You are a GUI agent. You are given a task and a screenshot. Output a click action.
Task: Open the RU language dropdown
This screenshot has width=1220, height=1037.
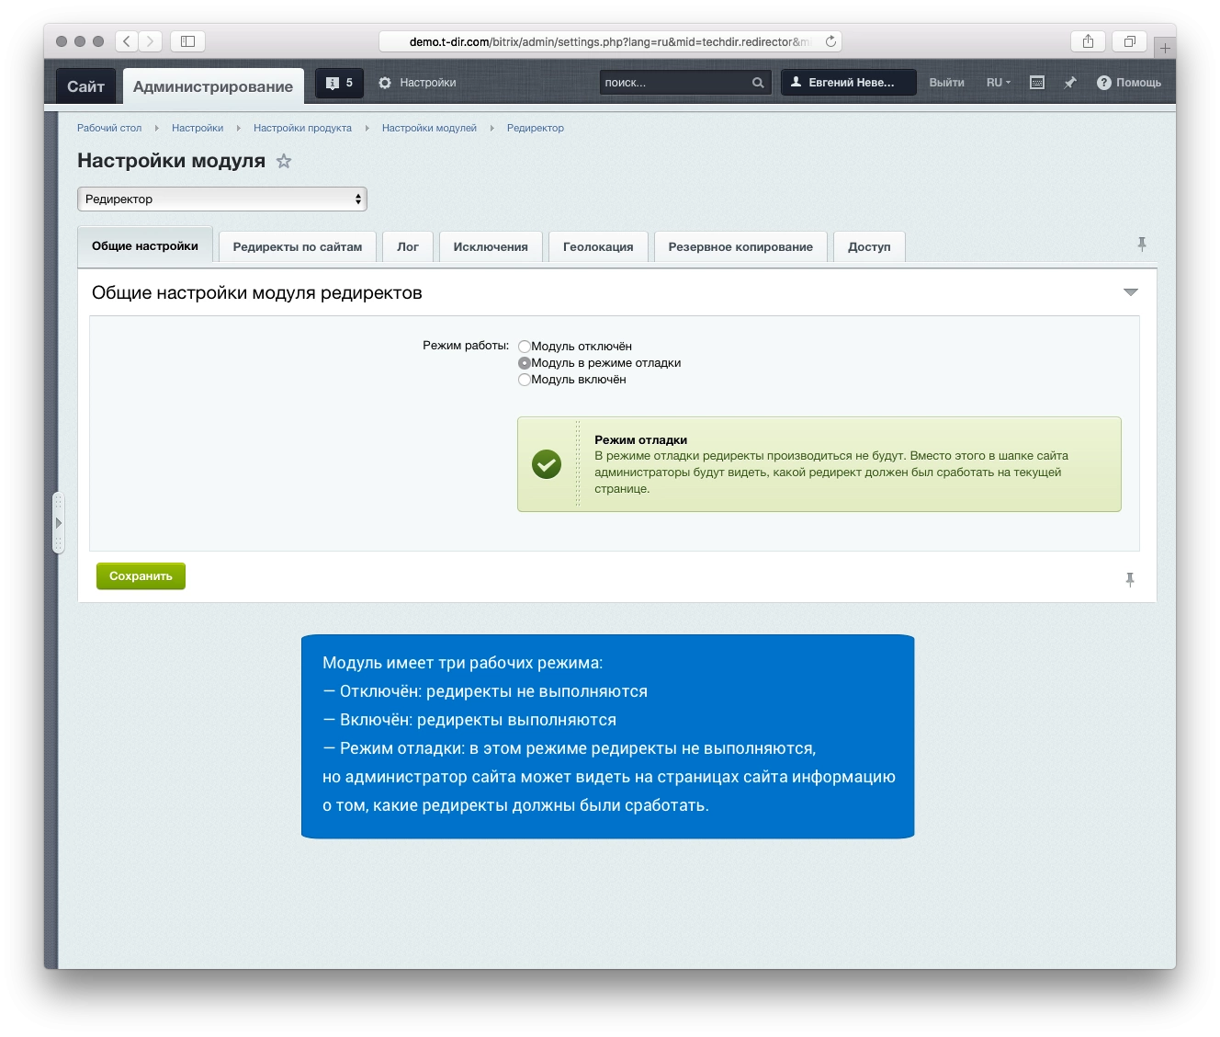999,83
